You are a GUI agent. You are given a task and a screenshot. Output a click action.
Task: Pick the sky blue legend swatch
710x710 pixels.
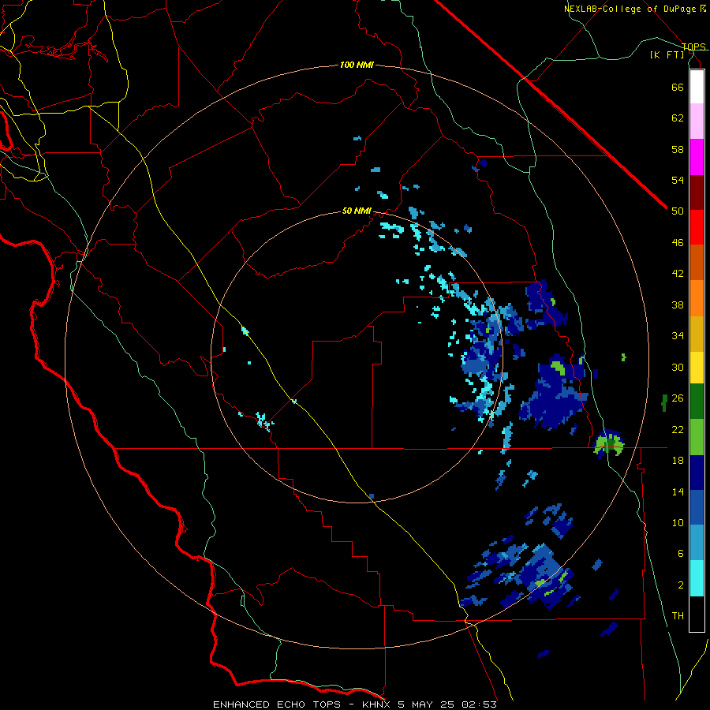point(697,543)
